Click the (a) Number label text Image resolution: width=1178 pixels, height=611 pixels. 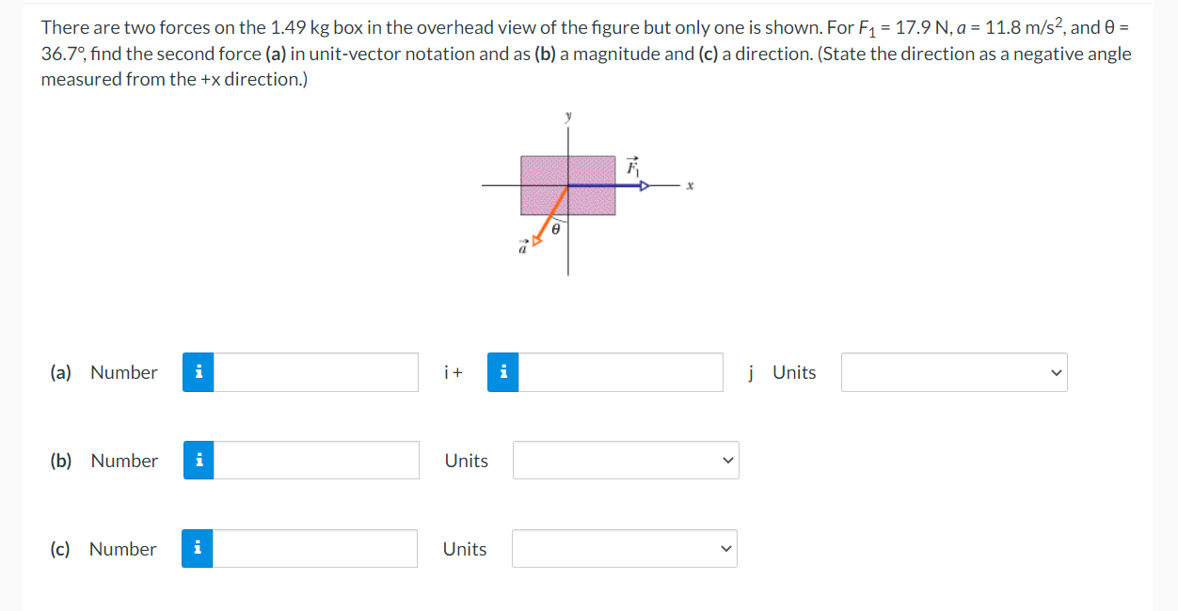104,372
